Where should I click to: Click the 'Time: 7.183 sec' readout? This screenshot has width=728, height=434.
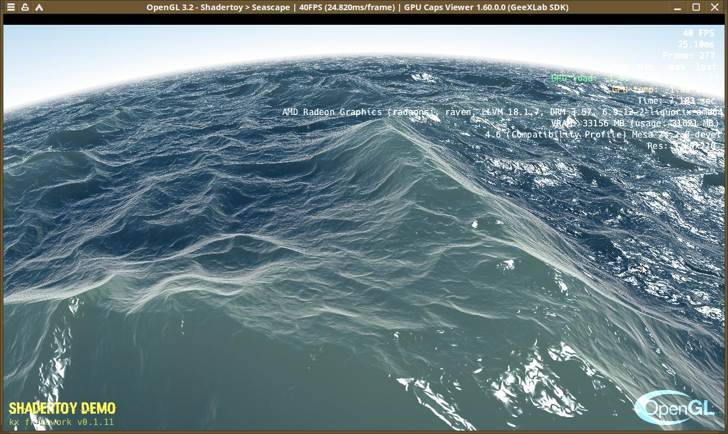[676, 101]
